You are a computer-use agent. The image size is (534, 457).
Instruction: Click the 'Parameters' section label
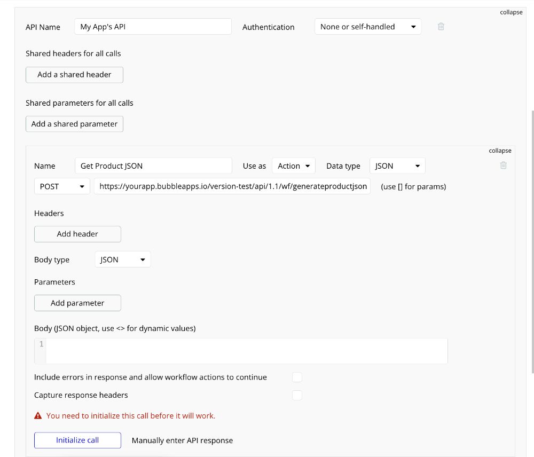pyautogui.click(x=54, y=282)
